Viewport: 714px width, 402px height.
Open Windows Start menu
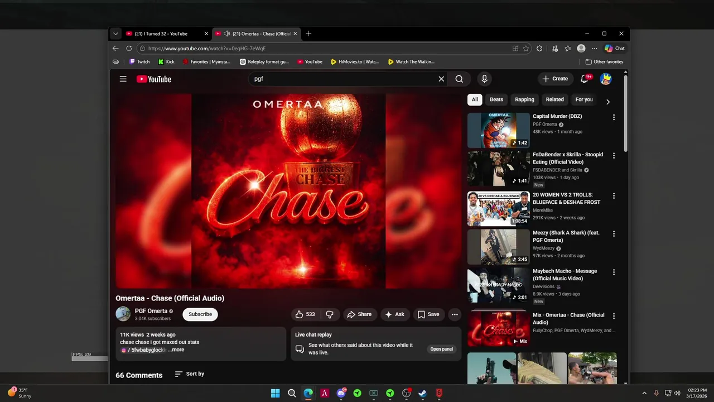point(275,393)
